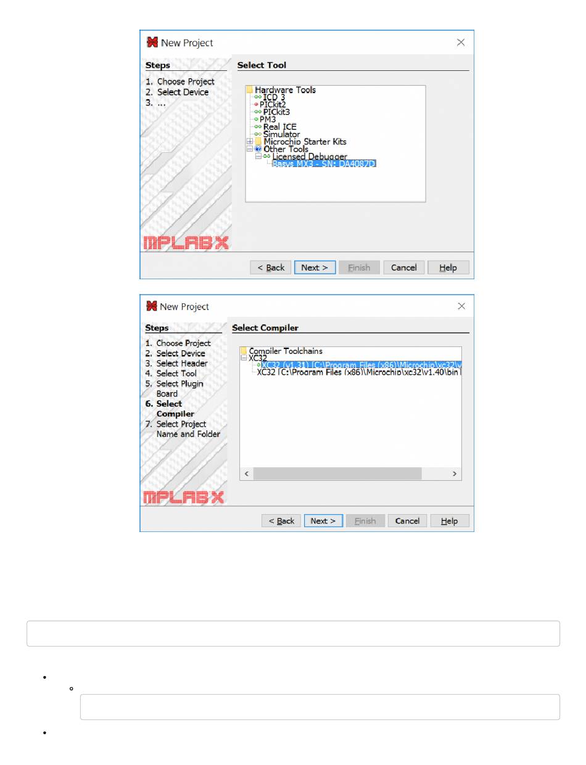Click MPLAB X icon in Select Tool dialog title
586x765 pixels.
(x=152, y=43)
